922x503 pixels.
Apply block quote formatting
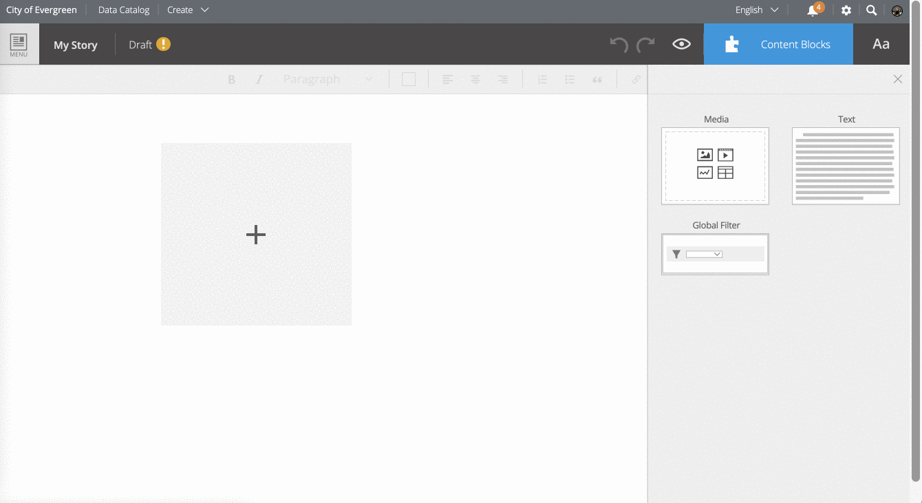coord(597,80)
